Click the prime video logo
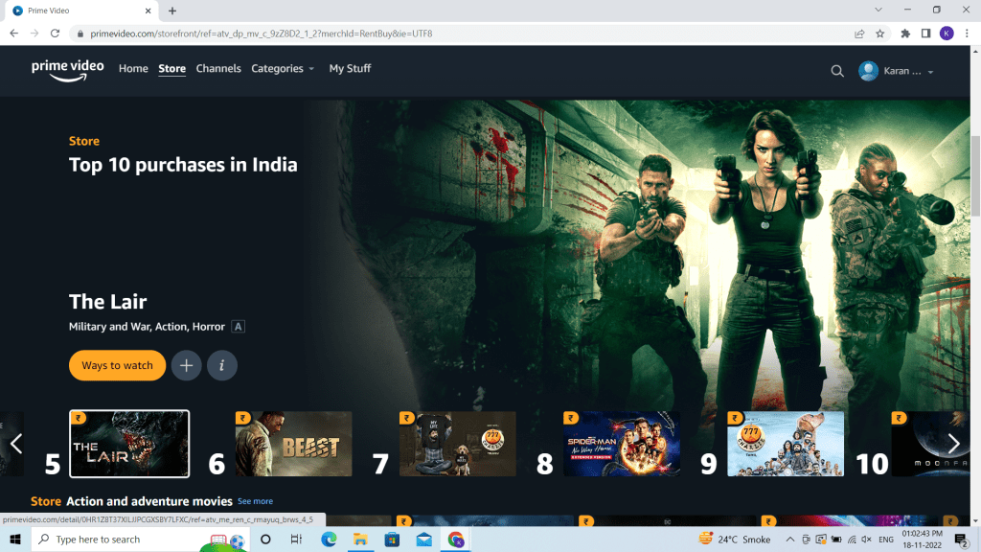The image size is (981, 552). point(68,69)
